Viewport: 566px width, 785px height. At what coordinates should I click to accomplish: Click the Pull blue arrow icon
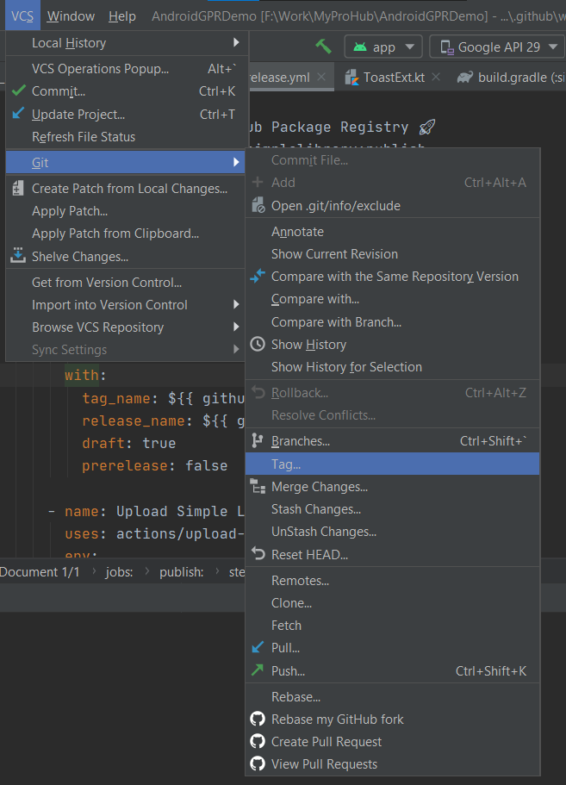[258, 648]
